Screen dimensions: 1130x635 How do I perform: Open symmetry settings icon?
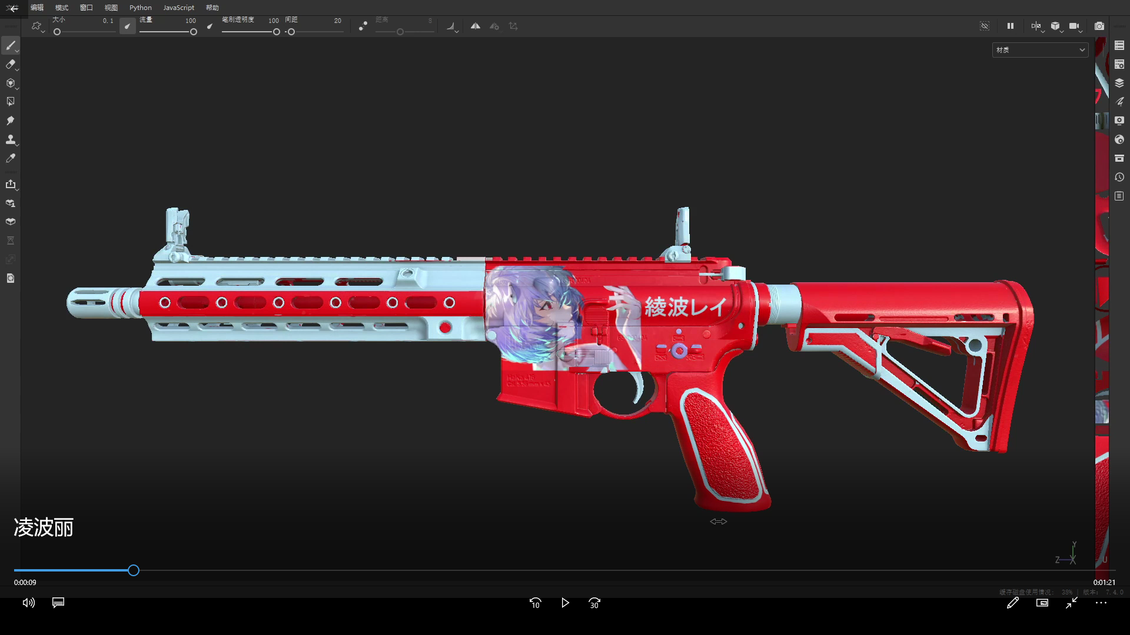pos(494,26)
